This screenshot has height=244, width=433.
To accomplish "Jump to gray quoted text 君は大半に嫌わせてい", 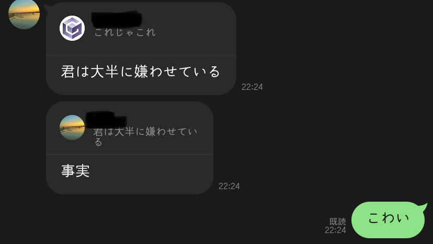I will [145, 132].
